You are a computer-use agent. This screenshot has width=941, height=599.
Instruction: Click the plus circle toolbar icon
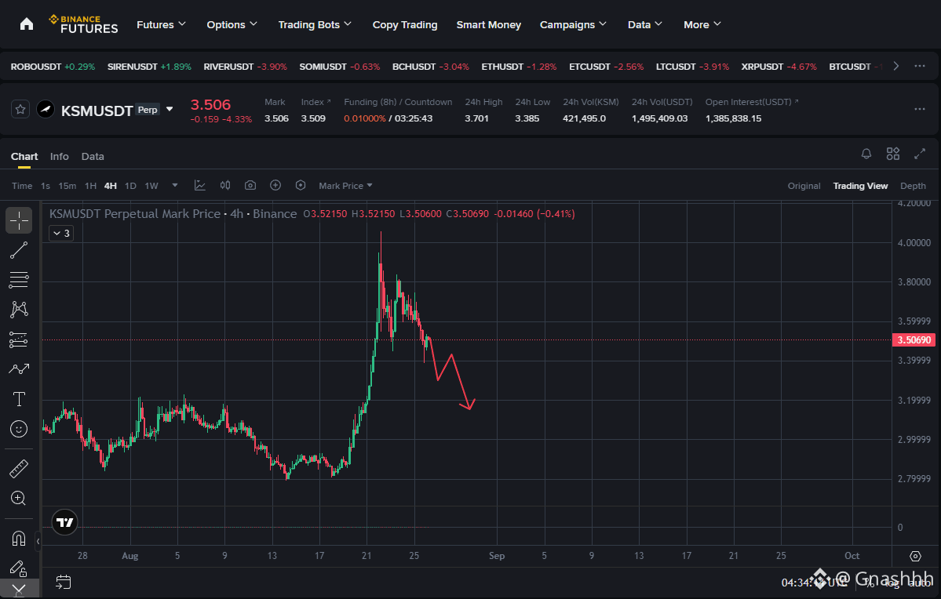(275, 185)
